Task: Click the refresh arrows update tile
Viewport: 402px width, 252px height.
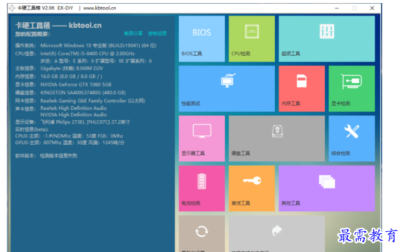Action: coord(202,234)
